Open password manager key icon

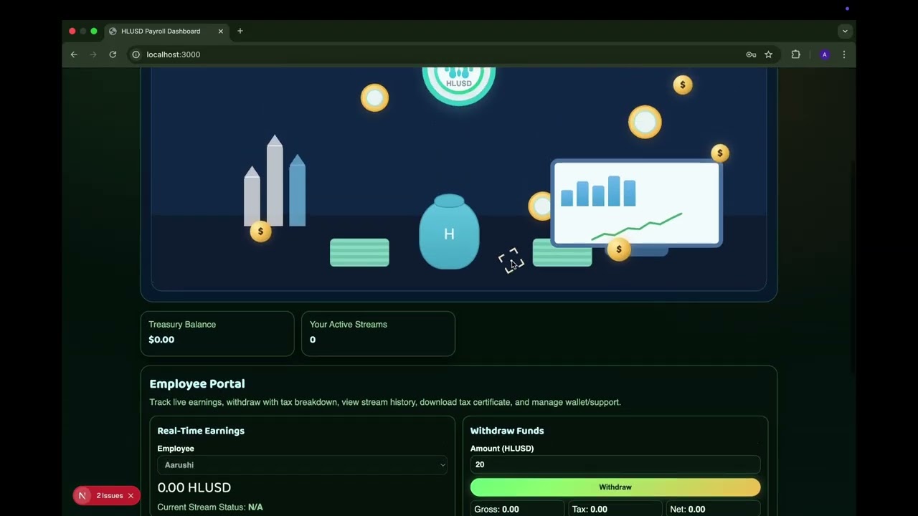click(x=751, y=54)
